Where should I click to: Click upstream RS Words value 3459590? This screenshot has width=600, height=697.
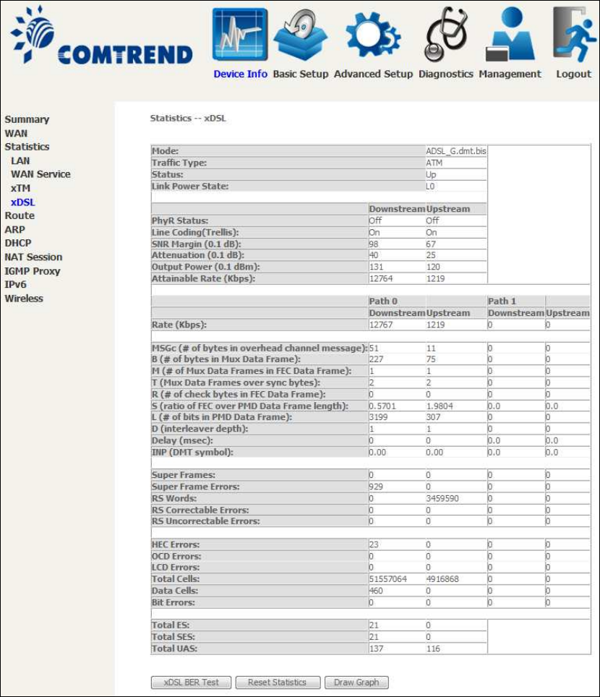point(442,498)
